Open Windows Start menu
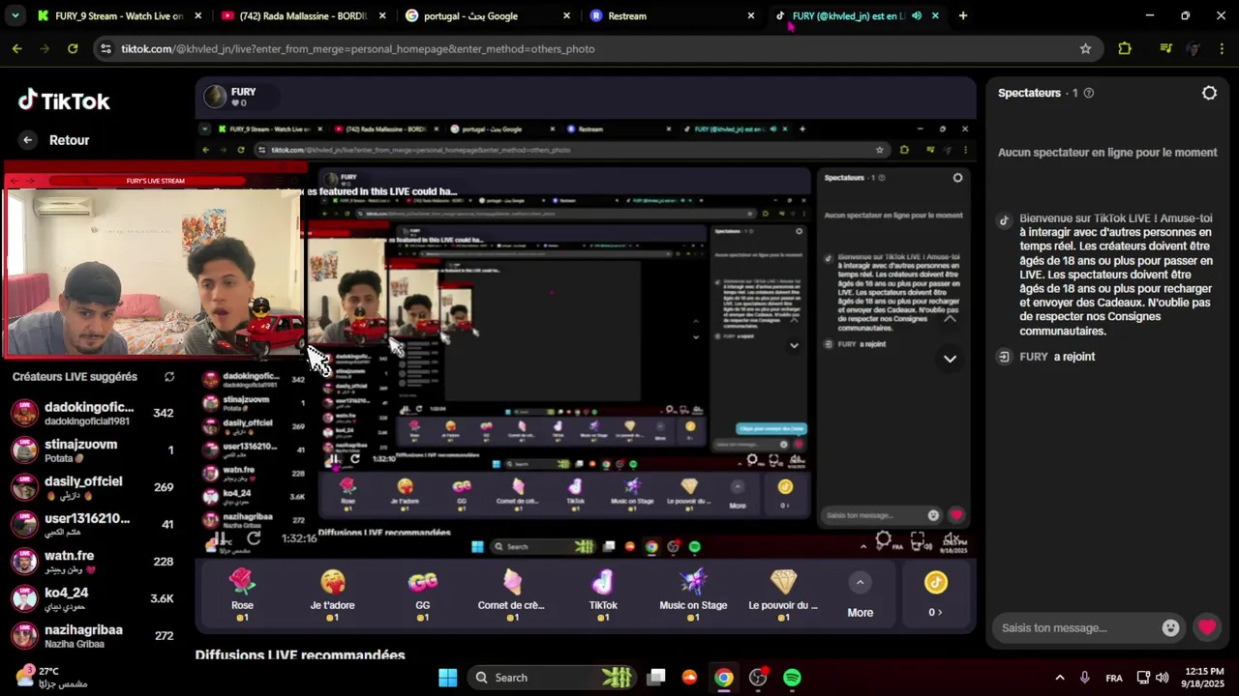Viewport: 1239px width, 696px height. [x=447, y=678]
